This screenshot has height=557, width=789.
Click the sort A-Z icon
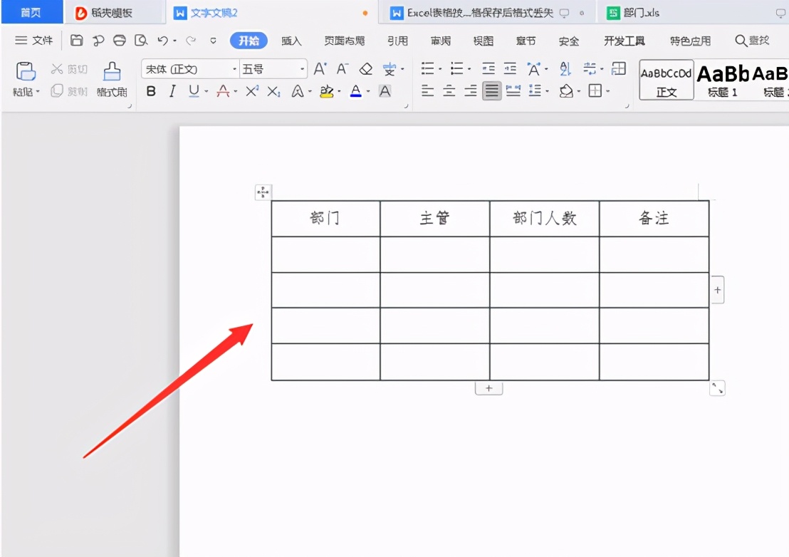(x=565, y=68)
